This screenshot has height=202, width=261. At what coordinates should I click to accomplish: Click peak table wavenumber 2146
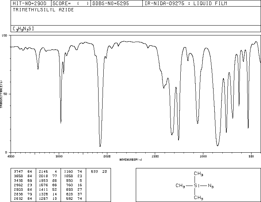(43, 172)
